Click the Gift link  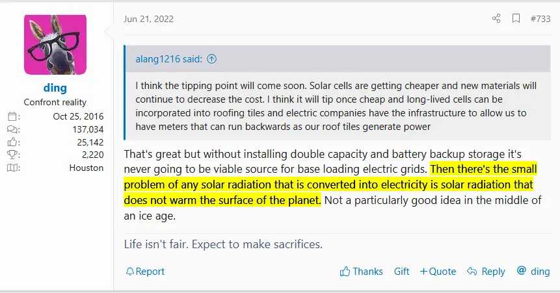401,272
